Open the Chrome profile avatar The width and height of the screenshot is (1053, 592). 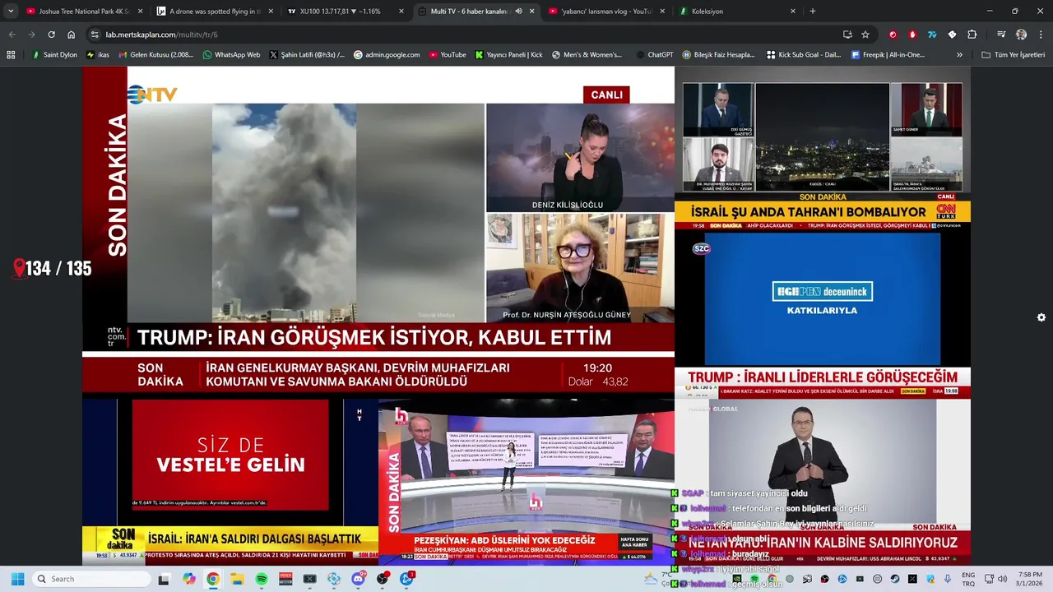point(1021,35)
